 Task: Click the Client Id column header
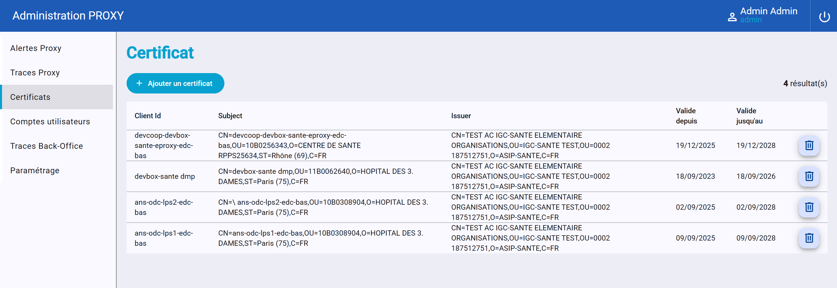148,116
